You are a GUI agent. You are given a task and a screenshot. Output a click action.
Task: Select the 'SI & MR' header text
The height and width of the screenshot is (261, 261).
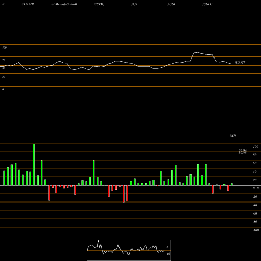click(x=28, y=4)
